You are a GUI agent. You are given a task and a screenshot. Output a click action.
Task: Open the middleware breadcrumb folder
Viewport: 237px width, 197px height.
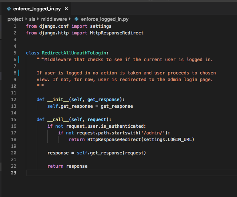pyautogui.click(x=54, y=19)
